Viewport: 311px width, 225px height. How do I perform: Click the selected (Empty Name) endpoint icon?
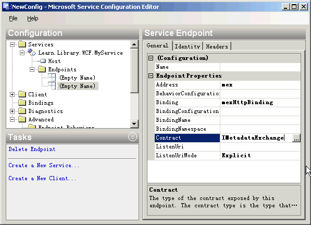pyautogui.click(x=52, y=85)
